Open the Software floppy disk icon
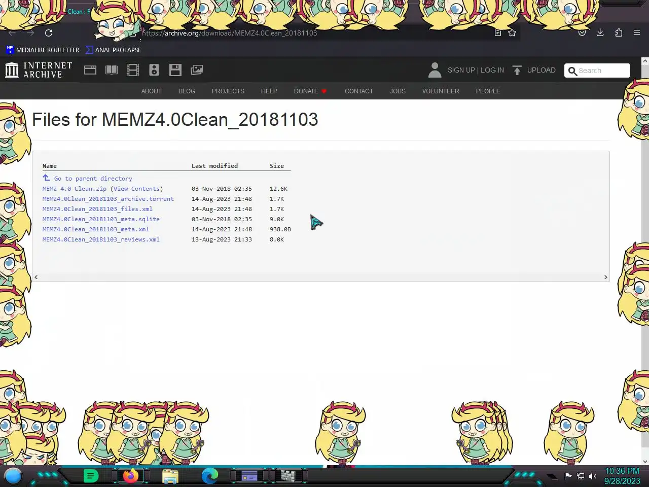This screenshot has height=487, width=649. (175, 70)
